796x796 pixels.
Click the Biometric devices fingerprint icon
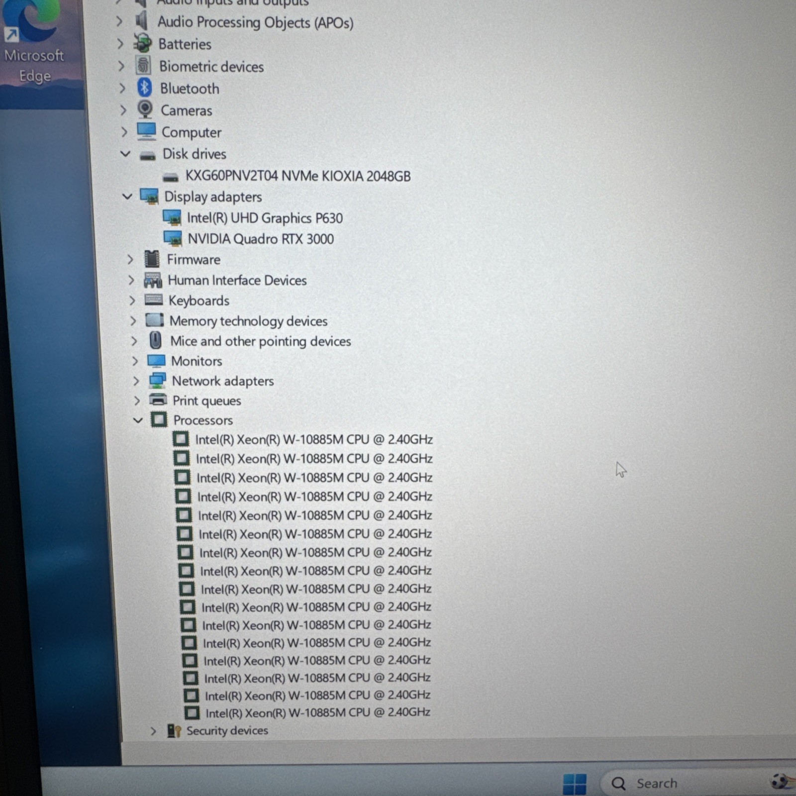(x=143, y=66)
